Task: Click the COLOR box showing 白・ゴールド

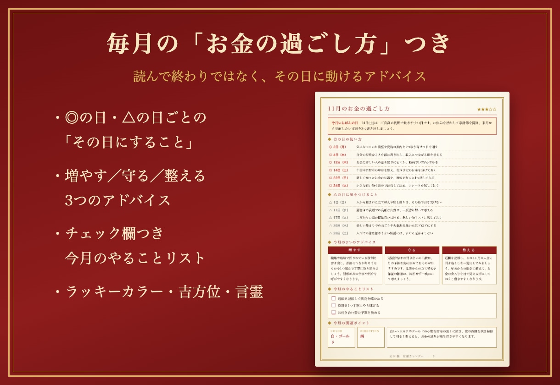Action: pos(342,337)
